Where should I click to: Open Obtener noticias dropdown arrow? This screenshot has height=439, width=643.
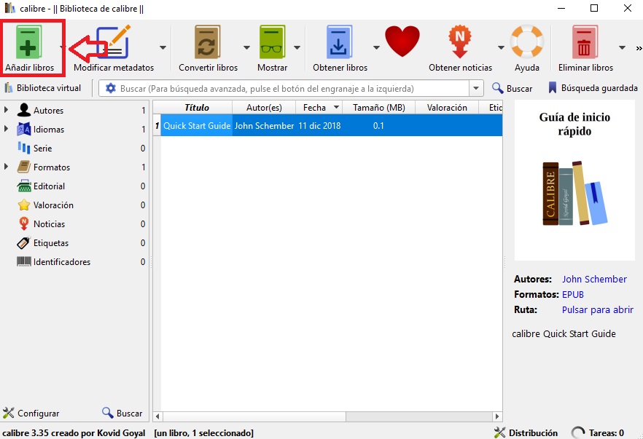click(501, 47)
